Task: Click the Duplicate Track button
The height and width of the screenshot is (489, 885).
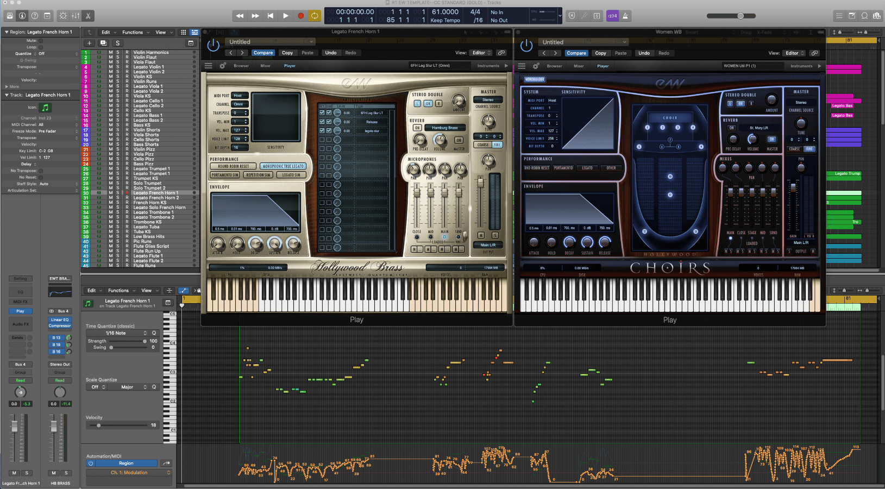Action: click(103, 43)
